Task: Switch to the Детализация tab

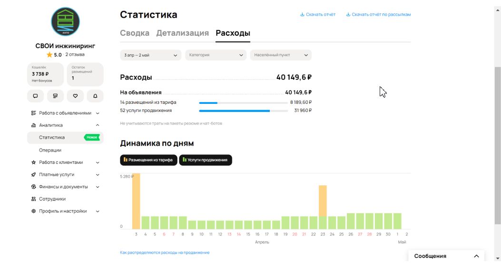Action: click(182, 33)
